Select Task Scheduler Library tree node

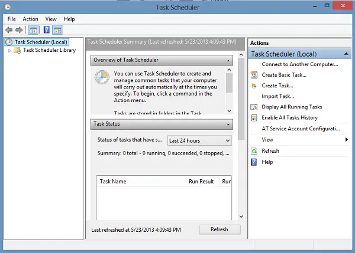click(49, 50)
